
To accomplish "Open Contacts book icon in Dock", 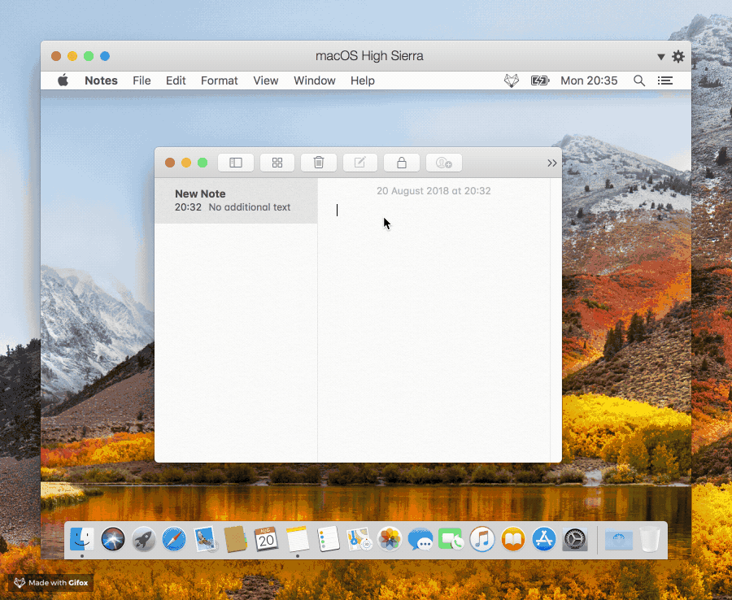I will point(235,539).
